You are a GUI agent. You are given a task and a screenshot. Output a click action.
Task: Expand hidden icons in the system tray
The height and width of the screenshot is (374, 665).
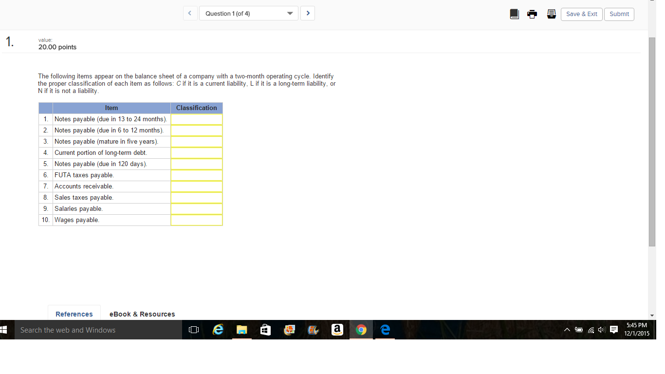tap(567, 330)
